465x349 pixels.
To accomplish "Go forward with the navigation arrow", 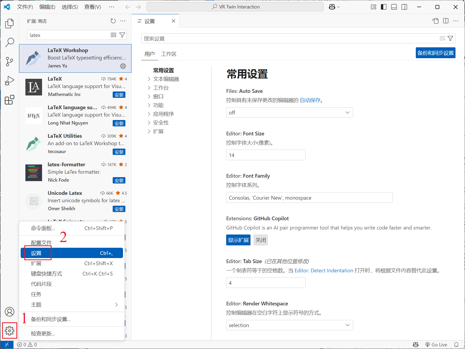I will pyautogui.click(x=138, y=7).
